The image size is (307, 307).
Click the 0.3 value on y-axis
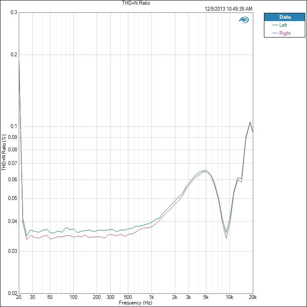14,13
